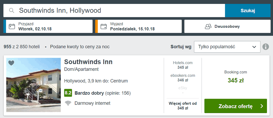273x118 pixels.
Task: Click the 8.2 rating badge
Action: coord(68,93)
